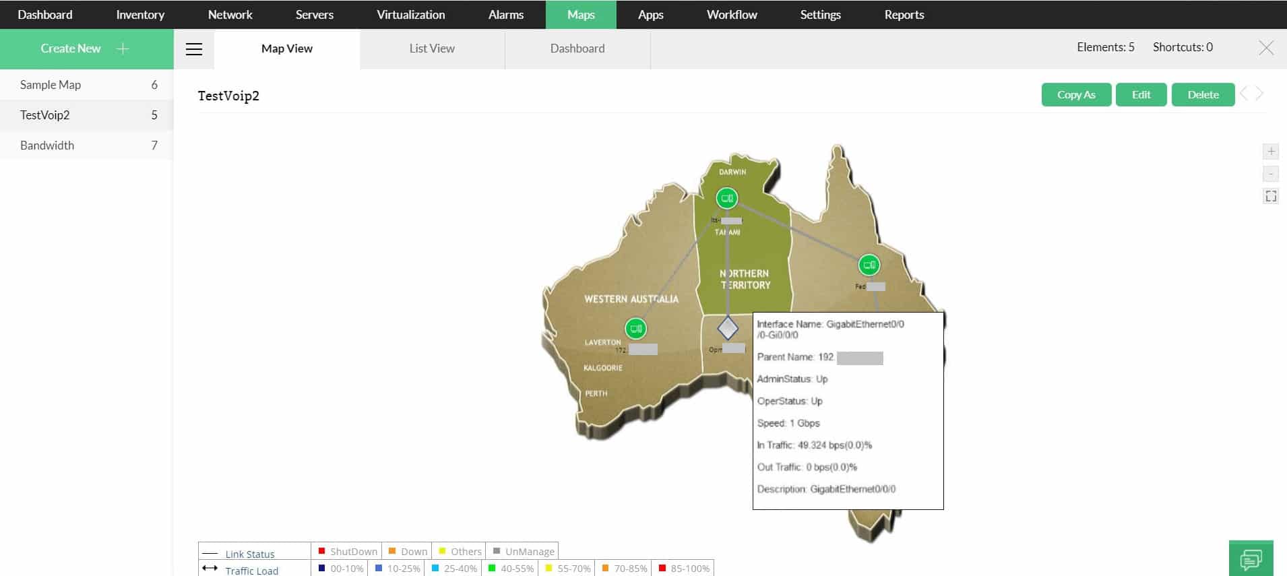This screenshot has height=576, width=1287.
Task: Toggle fullscreen map view icon
Action: [x=1271, y=196]
